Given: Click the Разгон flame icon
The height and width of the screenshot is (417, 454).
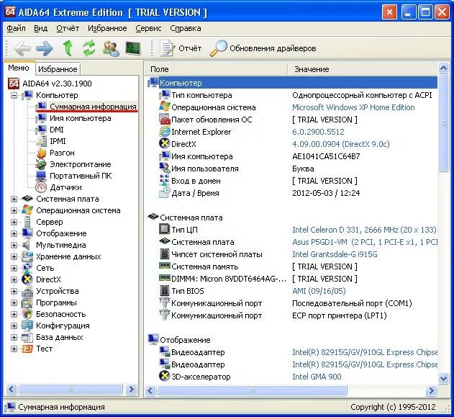Looking at the screenshot, I should click(x=42, y=153).
